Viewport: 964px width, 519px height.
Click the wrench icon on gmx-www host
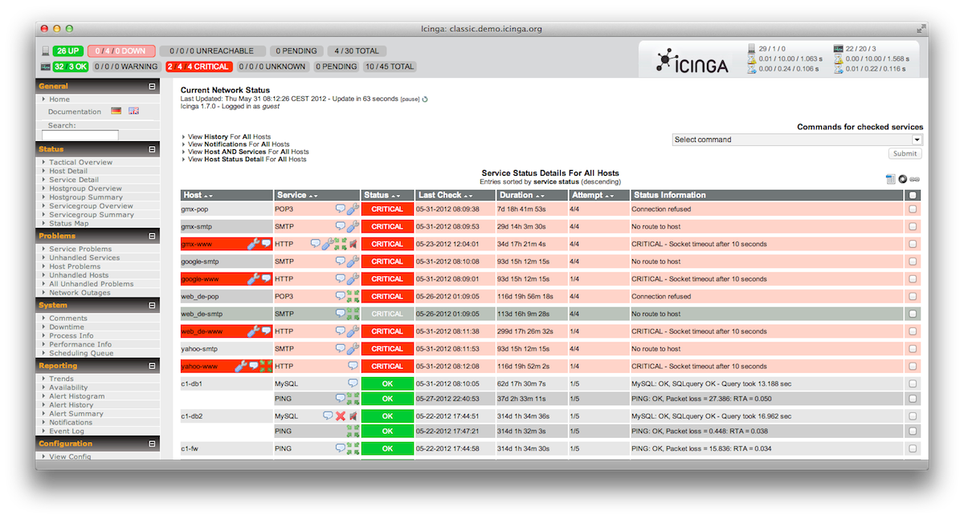click(253, 244)
